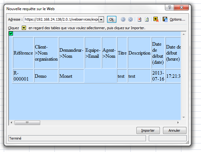
Task: Click the Ok button next to the address
Action: (111, 20)
